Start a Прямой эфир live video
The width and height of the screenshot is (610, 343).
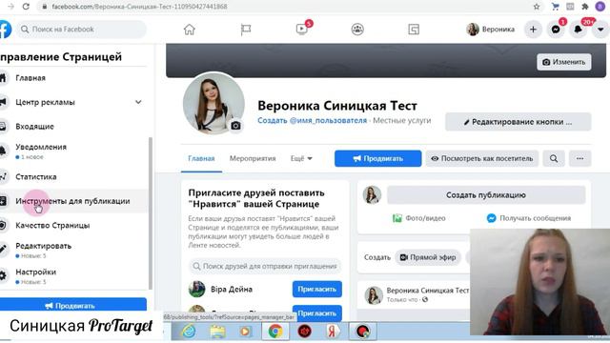(x=428, y=257)
